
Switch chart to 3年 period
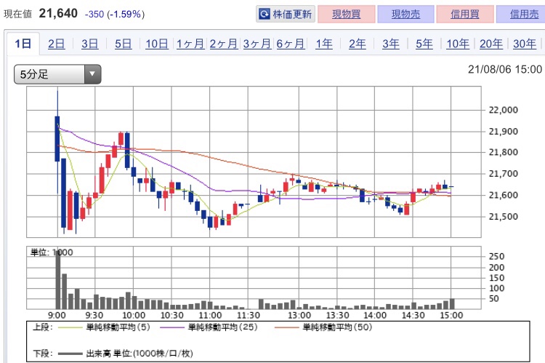coord(391,44)
